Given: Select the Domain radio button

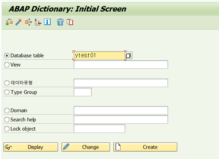Looking at the screenshot, I should tap(7, 111).
